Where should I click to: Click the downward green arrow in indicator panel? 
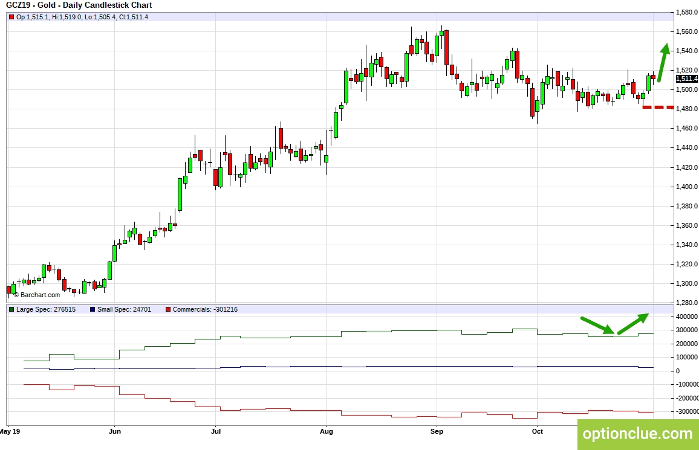tap(597, 325)
